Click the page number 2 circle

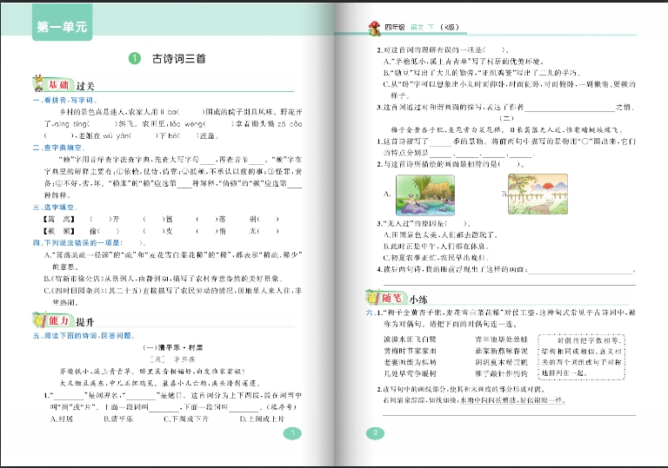[376, 433]
